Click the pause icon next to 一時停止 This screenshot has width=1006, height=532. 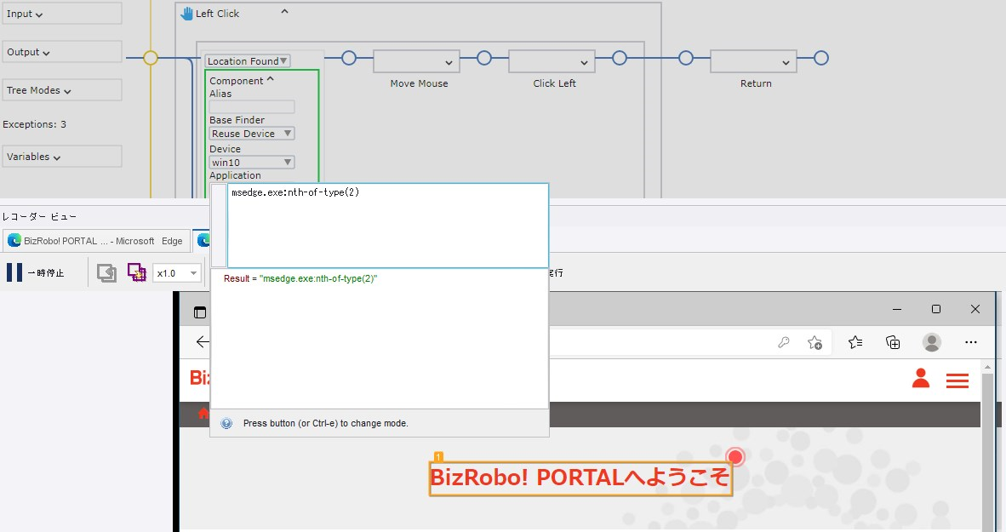(14, 272)
